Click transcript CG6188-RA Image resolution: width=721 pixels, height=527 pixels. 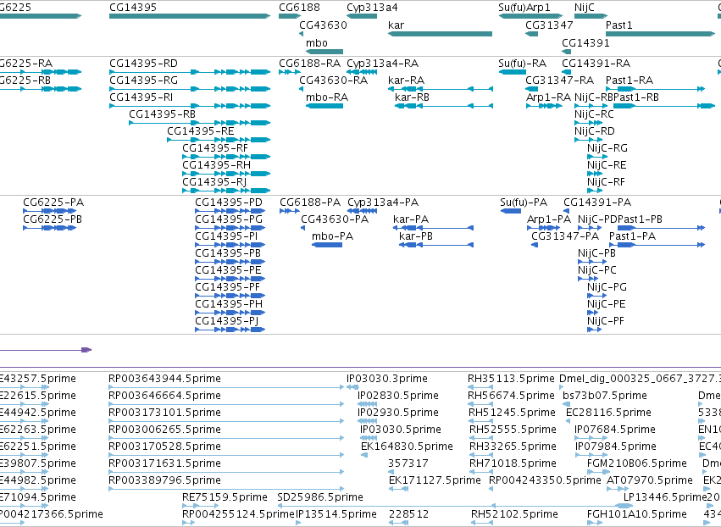[x=290, y=72]
